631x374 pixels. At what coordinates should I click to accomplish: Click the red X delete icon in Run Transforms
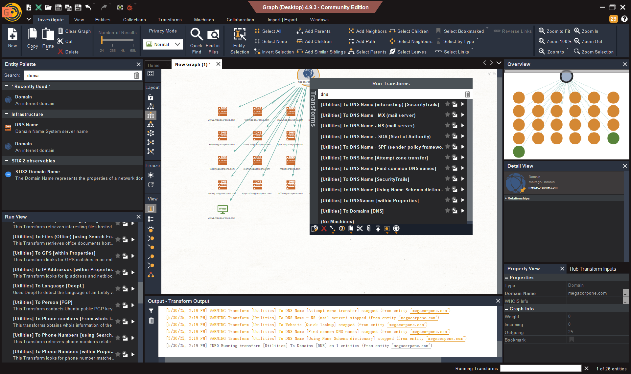324,229
